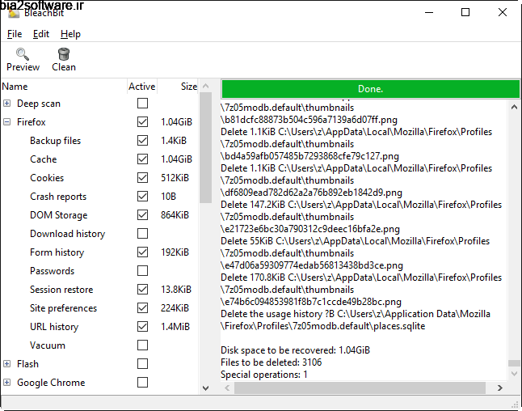
Task: Enable the Download history checkbox
Action: click(x=142, y=234)
